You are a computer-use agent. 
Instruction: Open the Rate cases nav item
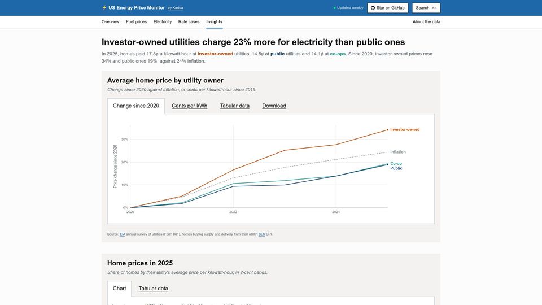189,22
